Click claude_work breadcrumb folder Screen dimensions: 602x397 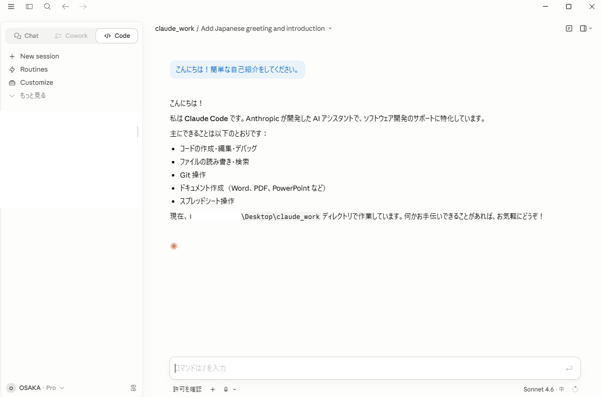[x=175, y=28]
